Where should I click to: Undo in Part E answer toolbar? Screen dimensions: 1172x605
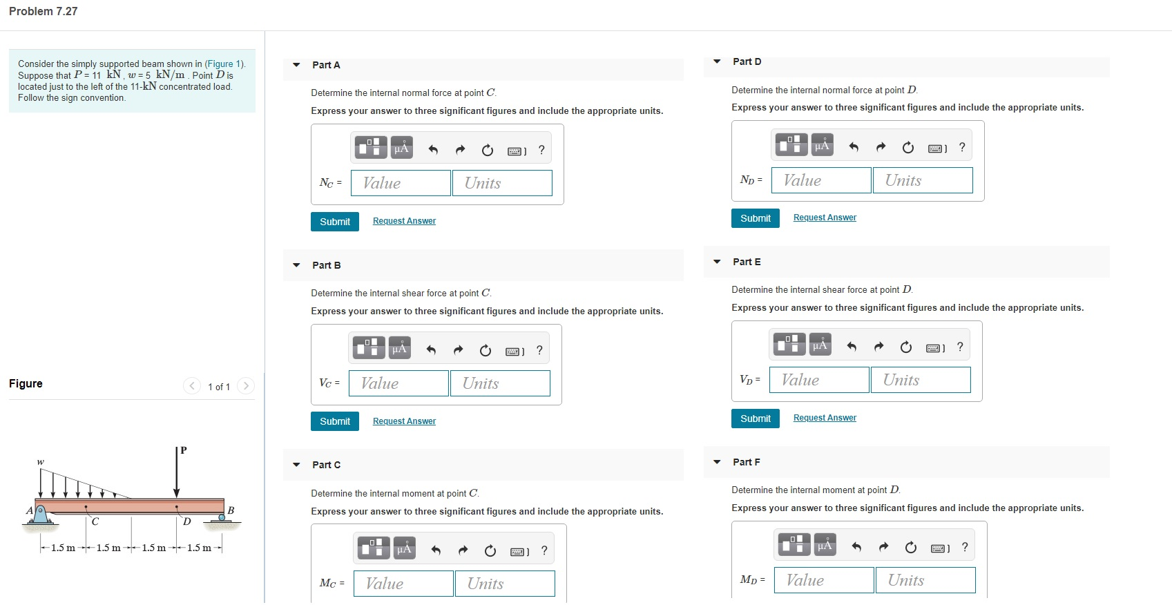pos(852,347)
